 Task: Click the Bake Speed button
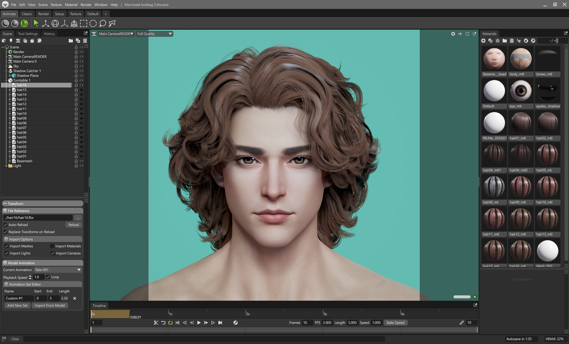point(396,323)
